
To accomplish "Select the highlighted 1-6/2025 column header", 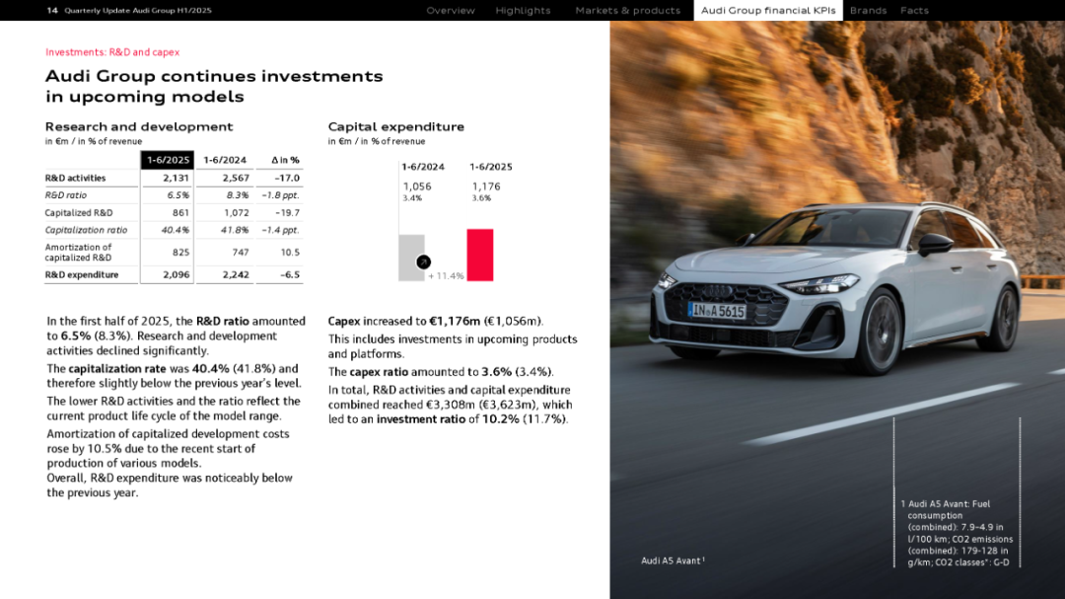I will [168, 160].
